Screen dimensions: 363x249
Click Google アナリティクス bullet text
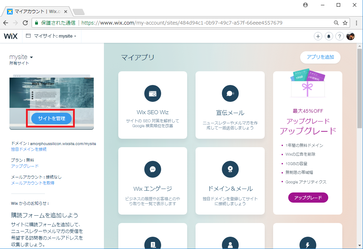[x=306, y=182]
